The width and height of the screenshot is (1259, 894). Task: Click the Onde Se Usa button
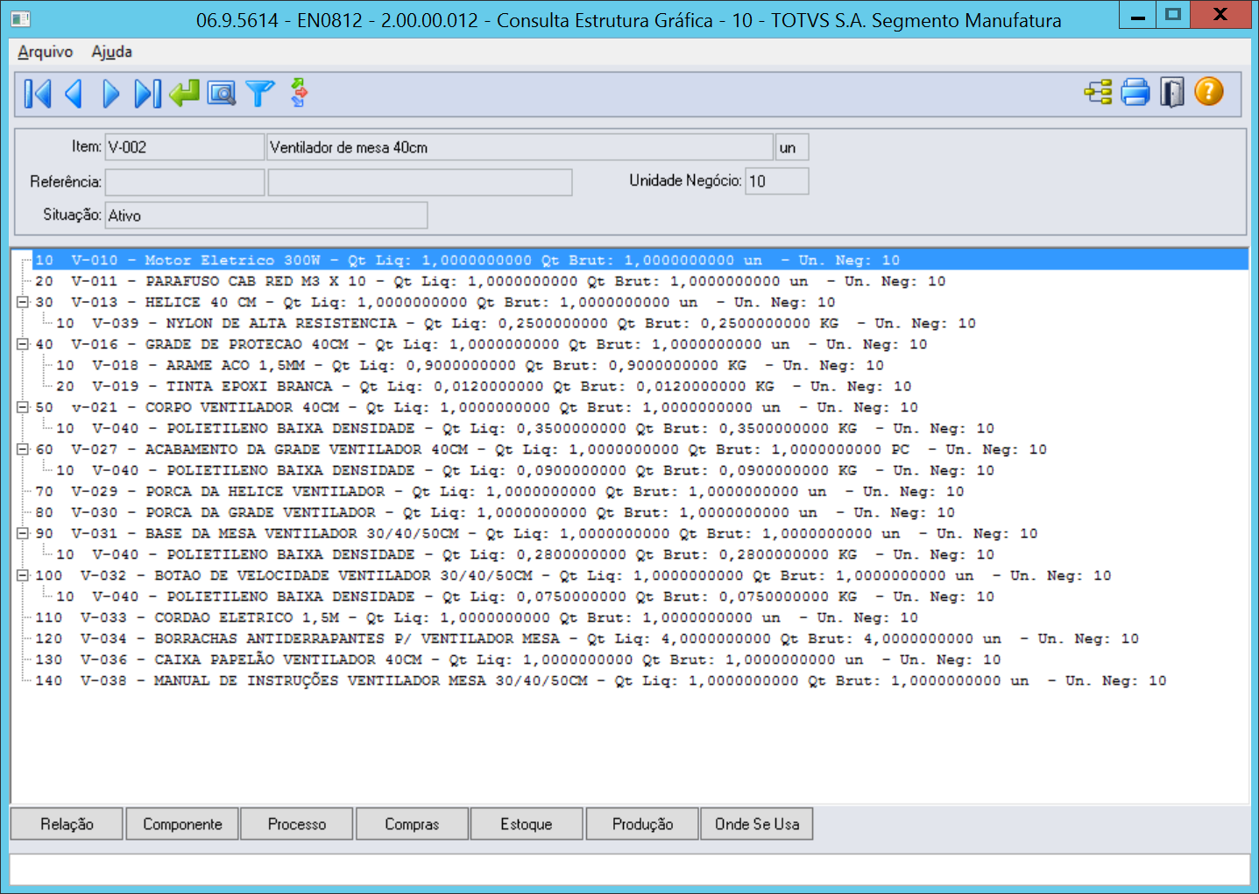757,824
